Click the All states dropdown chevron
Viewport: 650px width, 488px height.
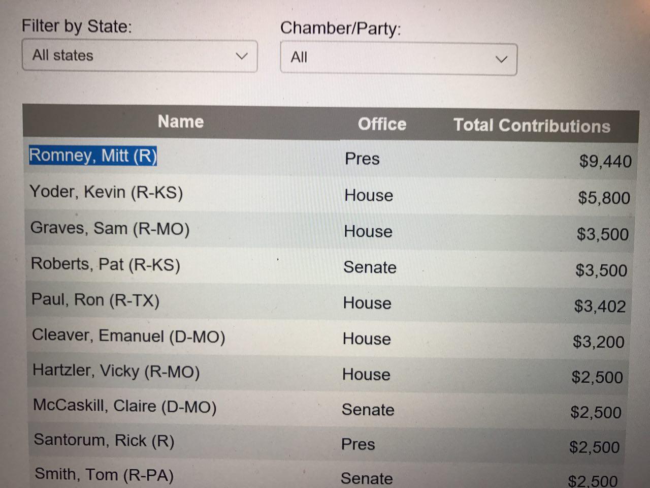point(242,55)
